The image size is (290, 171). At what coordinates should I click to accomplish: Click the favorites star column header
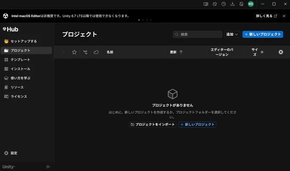(74, 52)
